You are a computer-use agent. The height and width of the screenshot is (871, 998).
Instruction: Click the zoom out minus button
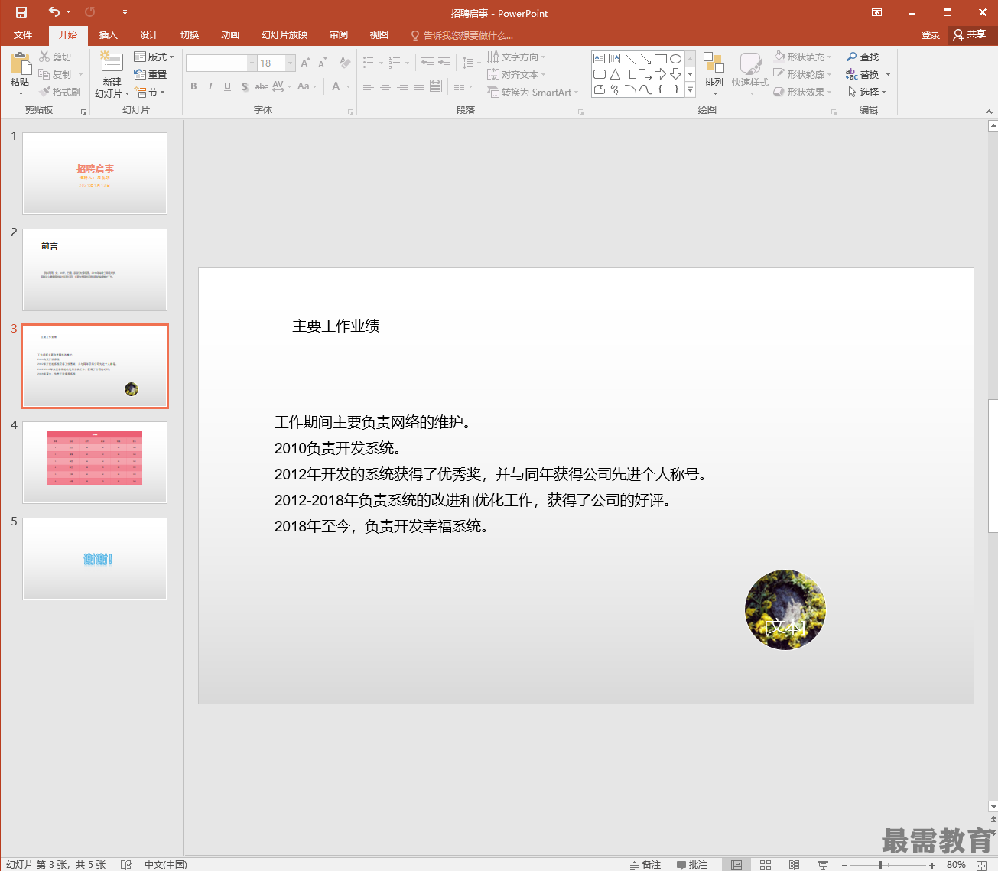pos(844,865)
